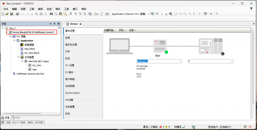Open the 编译 menu
The image size is (257, 130).
(40, 9)
